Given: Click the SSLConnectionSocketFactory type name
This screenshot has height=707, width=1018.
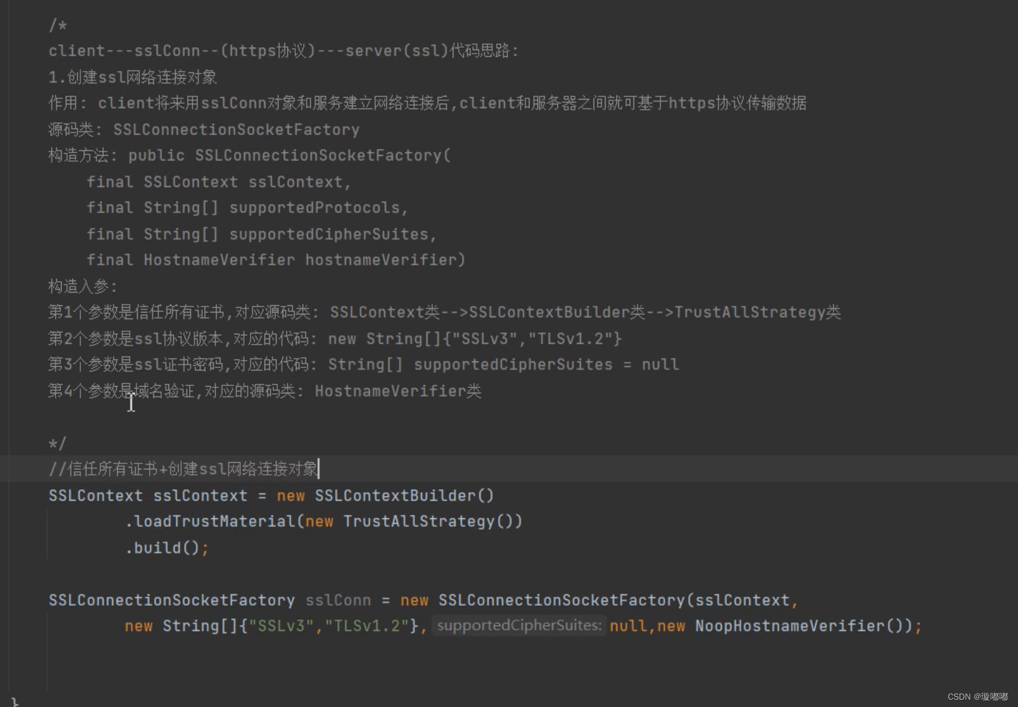Looking at the screenshot, I should click(x=171, y=600).
